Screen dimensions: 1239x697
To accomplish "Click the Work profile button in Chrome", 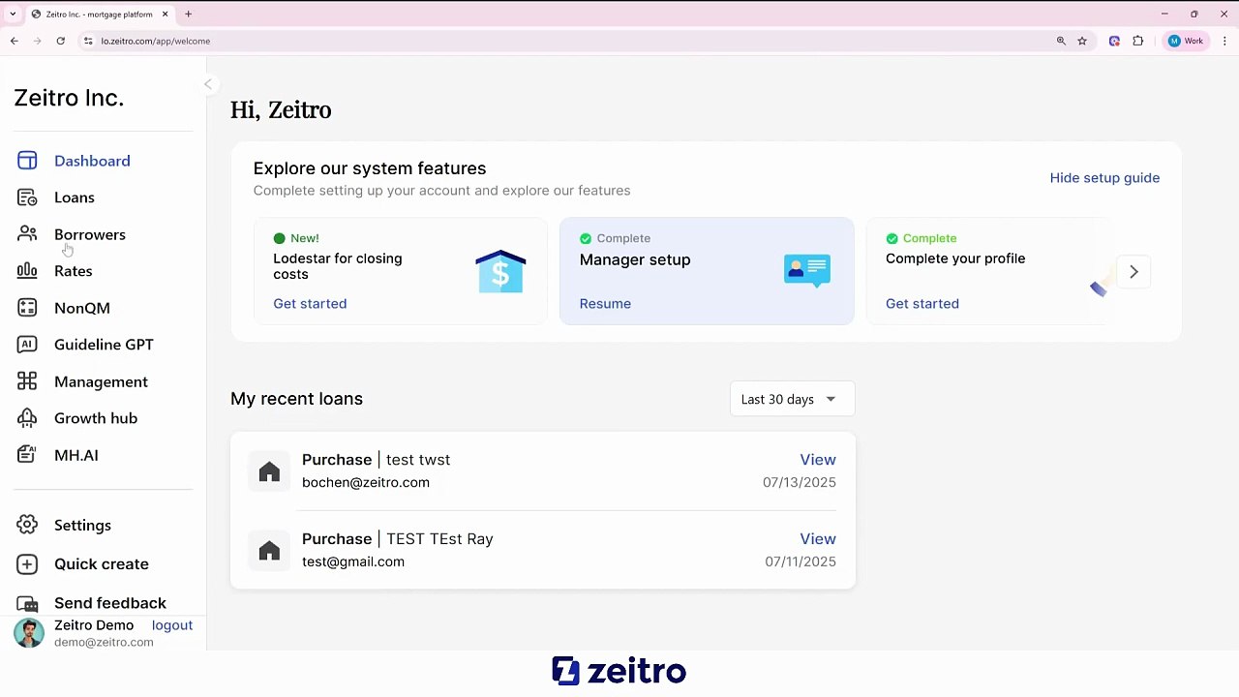I will tap(1186, 41).
